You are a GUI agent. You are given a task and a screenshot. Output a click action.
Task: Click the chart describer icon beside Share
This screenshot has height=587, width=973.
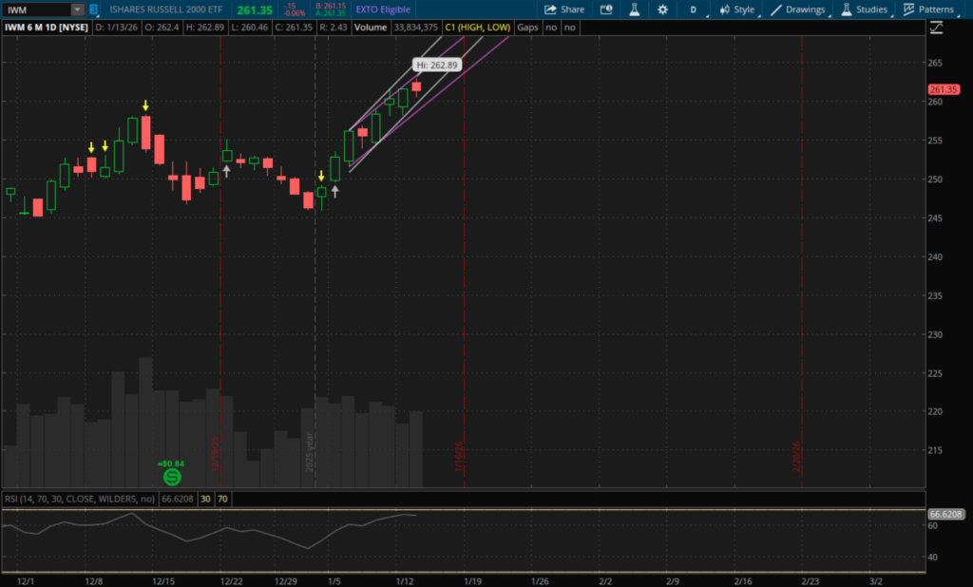pos(605,9)
